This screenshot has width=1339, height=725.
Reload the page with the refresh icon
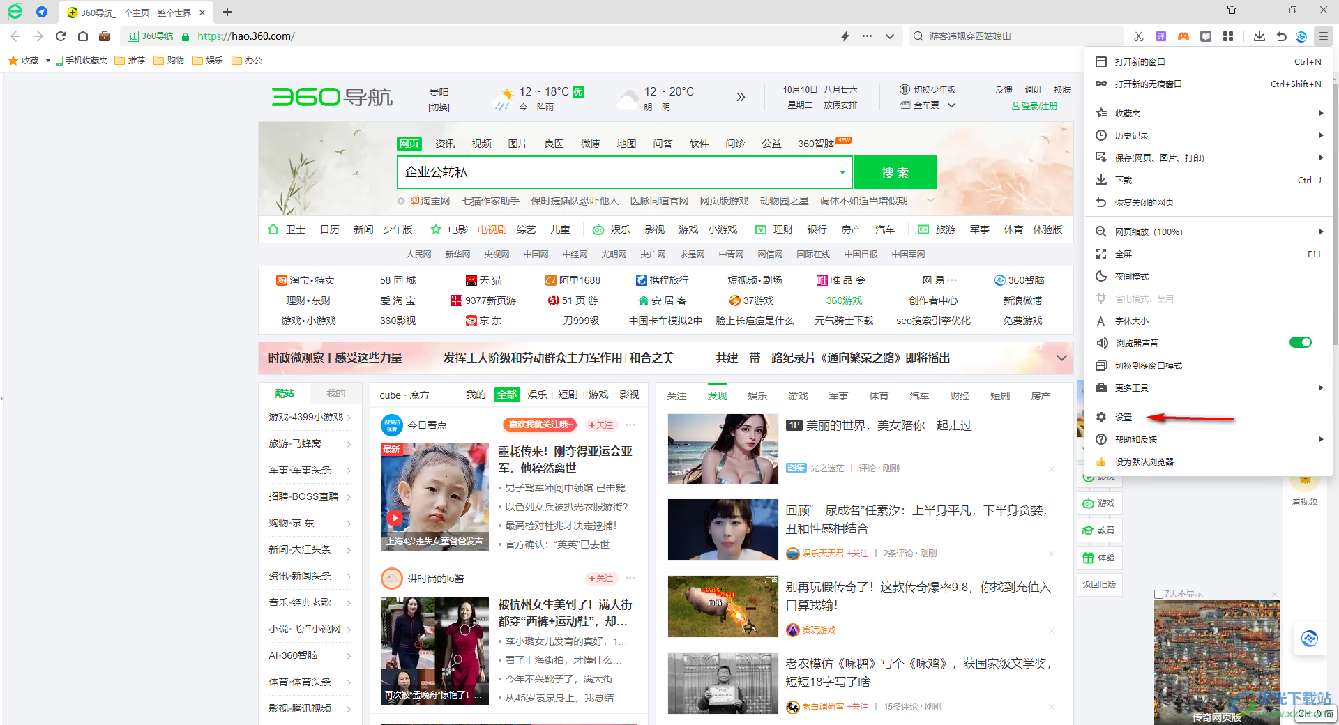coord(61,36)
